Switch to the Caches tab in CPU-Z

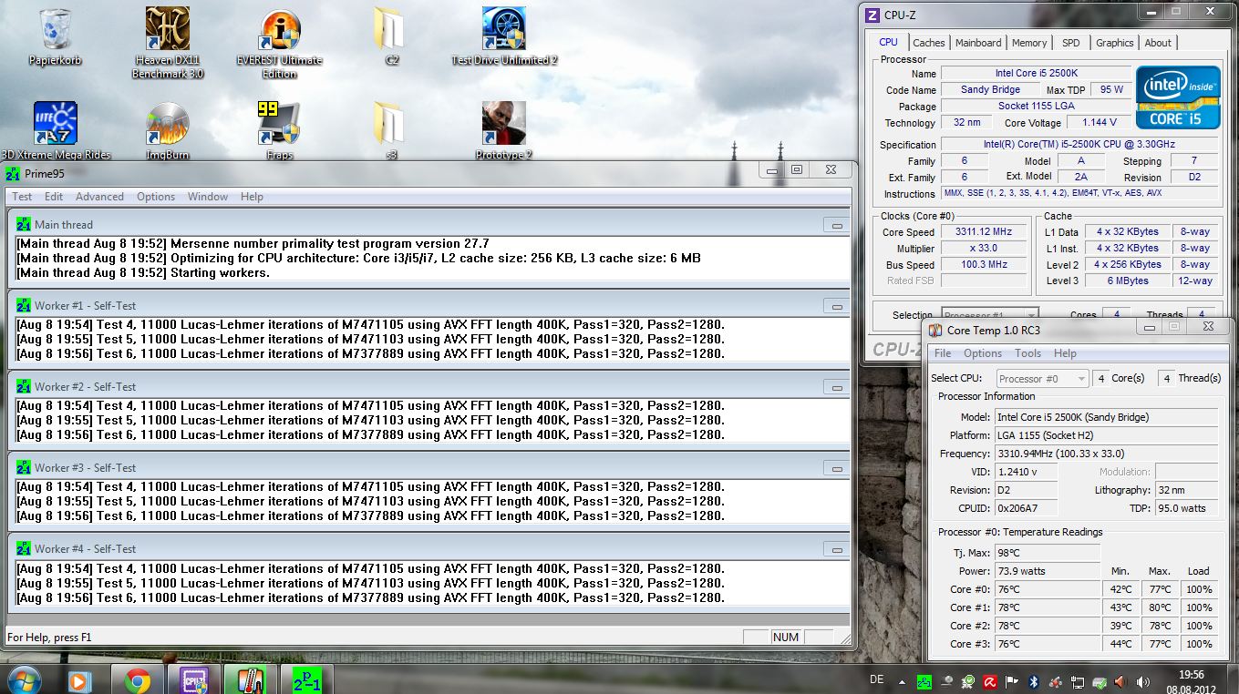929,43
